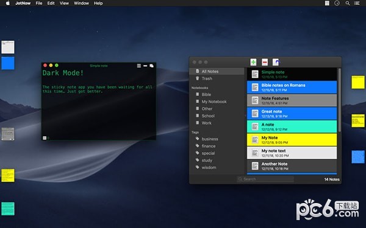This screenshot has height=228, width=366.
Task: Click the 'Dark Mode!' heading in the note
Action: [x=63, y=73]
